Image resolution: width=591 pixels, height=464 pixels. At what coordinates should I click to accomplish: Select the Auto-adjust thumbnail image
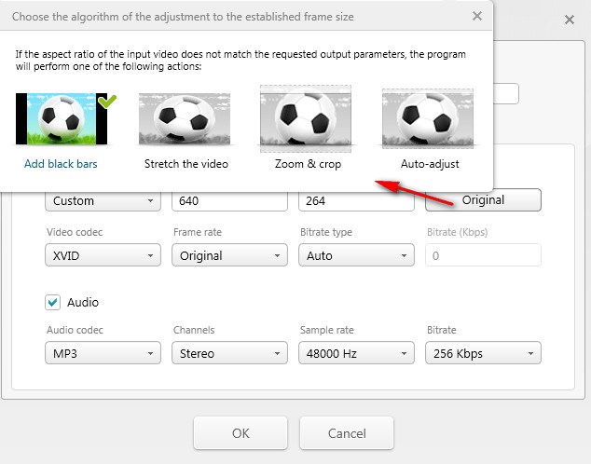[x=428, y=119]
